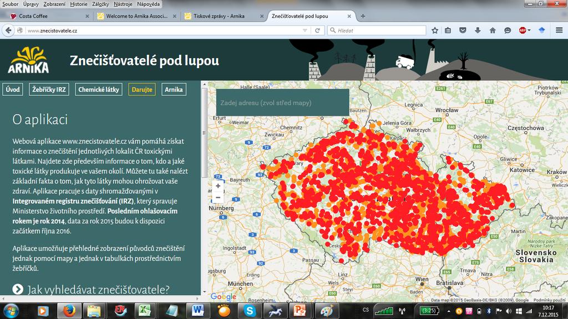Click the 'Zadej adresu' map address field

tap(282, 102)
